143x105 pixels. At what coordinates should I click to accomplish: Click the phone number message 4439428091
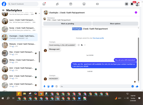(53, 79)
